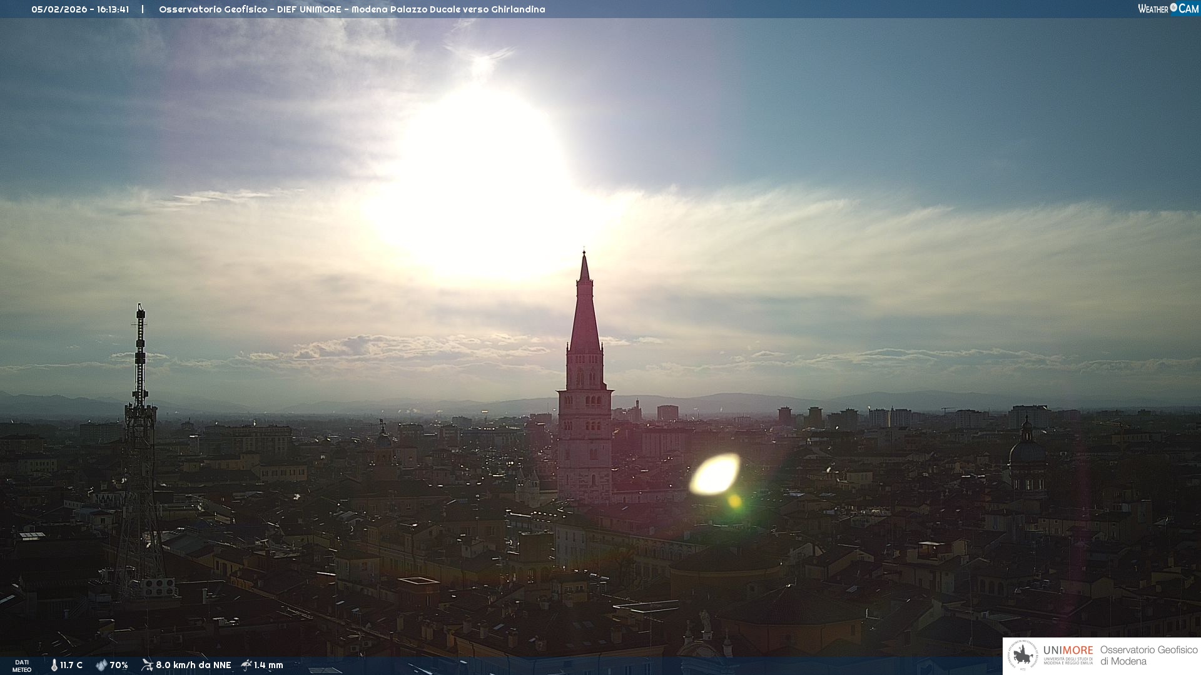Click the domed church on the right

coord(1026,453)
